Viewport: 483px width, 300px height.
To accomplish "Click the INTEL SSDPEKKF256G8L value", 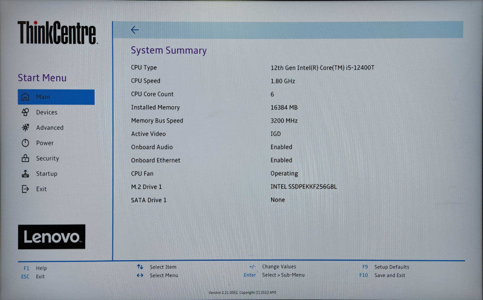I will coord(304,187).
